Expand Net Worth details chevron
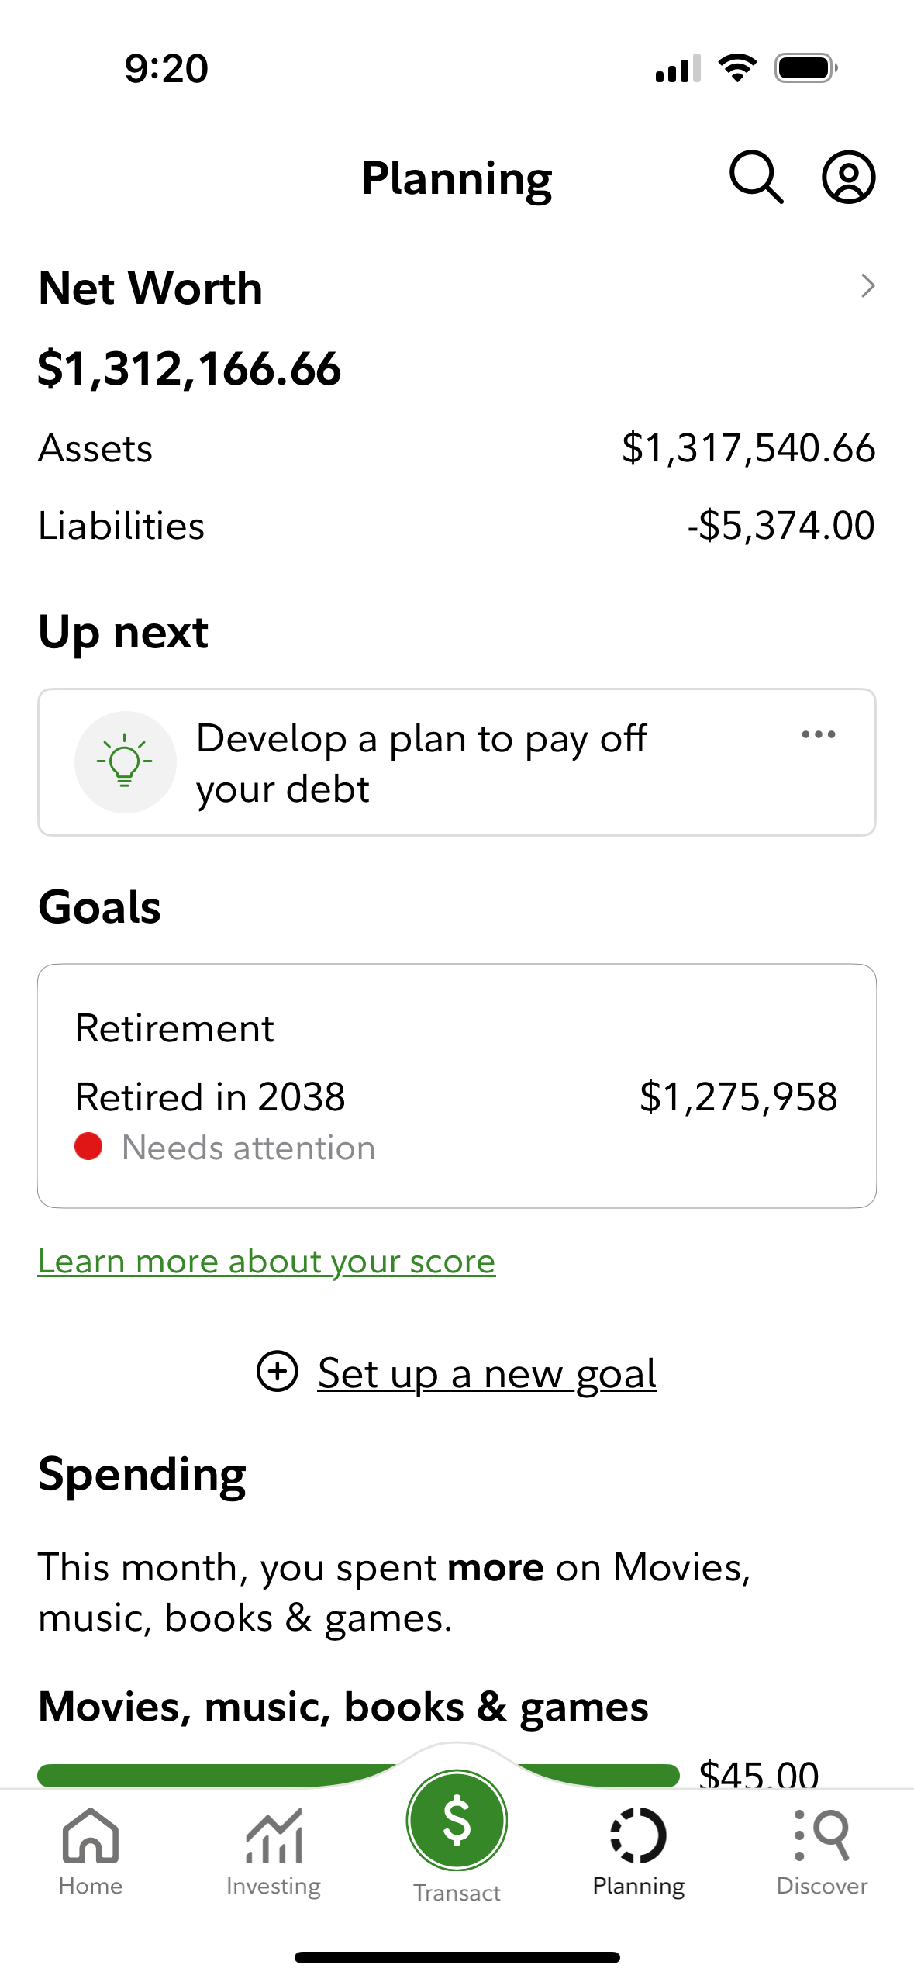This screenshot has height=1982, width=914. (x=867, y=286)
